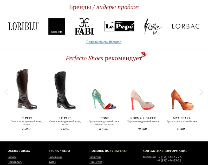Click the Примерка help link
Screen dimensions: 208x165
[x=96, y=162]
